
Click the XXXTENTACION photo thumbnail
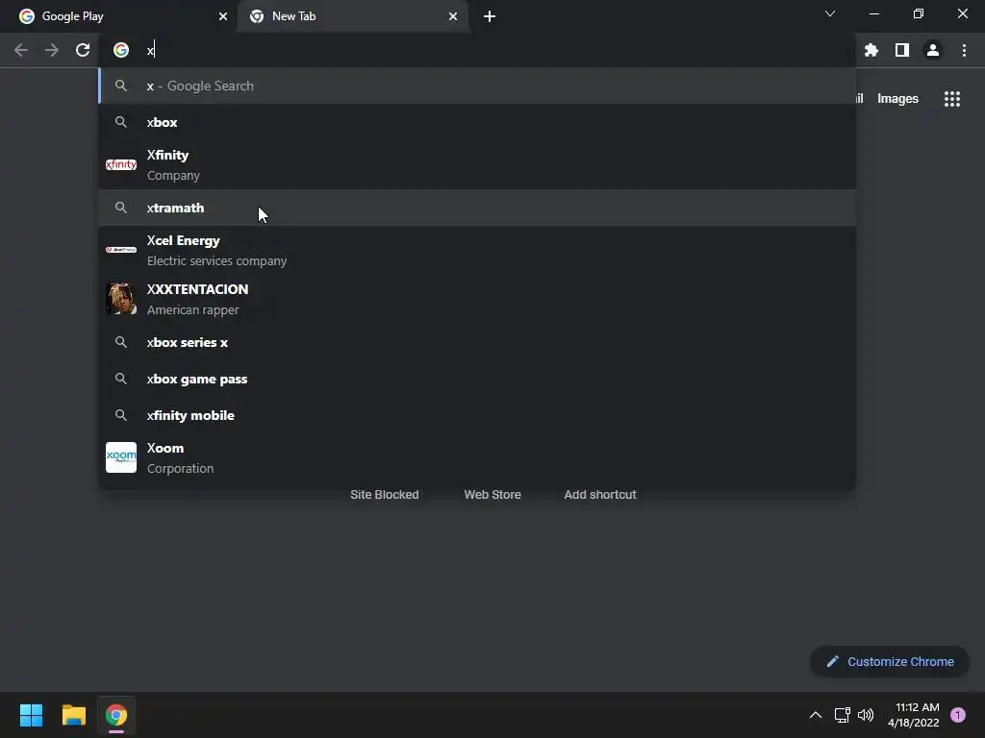tap(121, 299)
